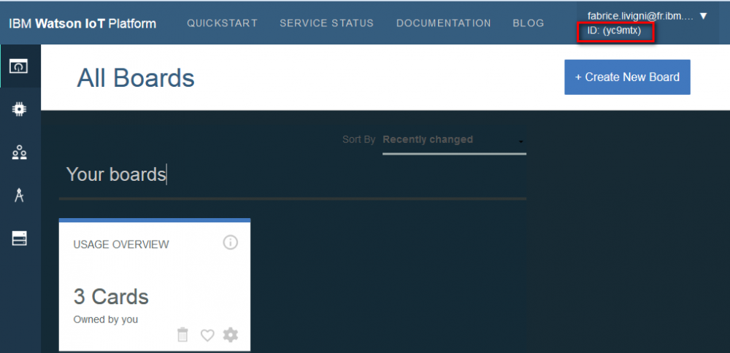Favorite the Usage Overview board heart
This screenshot has height=353, width=730.
click(x=207, y=335)
